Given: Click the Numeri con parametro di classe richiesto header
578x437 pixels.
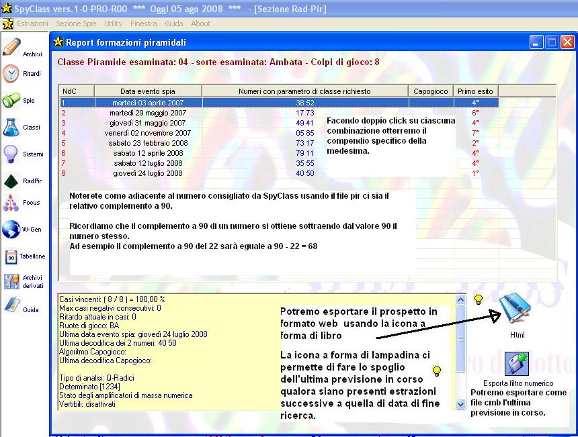Looking at the screenshot, I should click(x=305, y=91).
